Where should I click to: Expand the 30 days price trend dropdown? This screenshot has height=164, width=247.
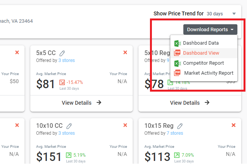pyautogui.click(x=221, y=14)
